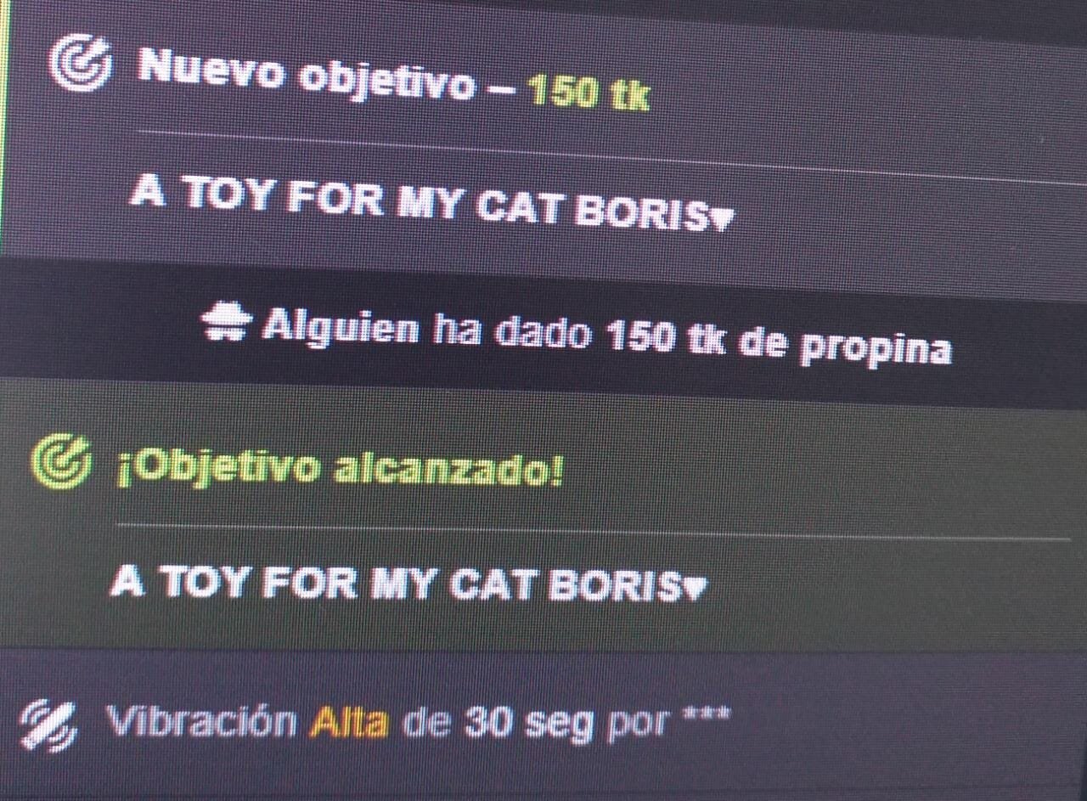Image resolution: width=1087 pixels, height=801 pixels.
Task: Click the anonymous tipper icon before Alguien
Action: click(227, 322)
